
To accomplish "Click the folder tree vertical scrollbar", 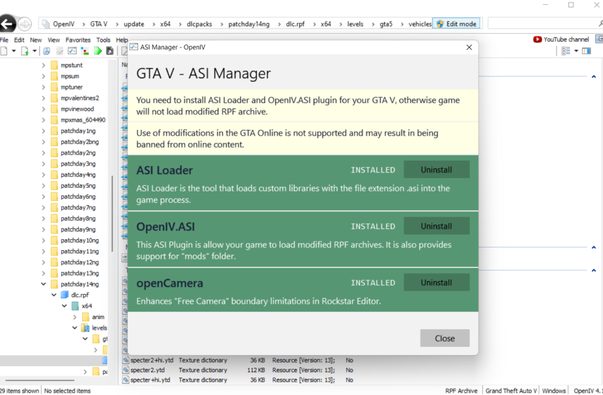I will (112, 213).
